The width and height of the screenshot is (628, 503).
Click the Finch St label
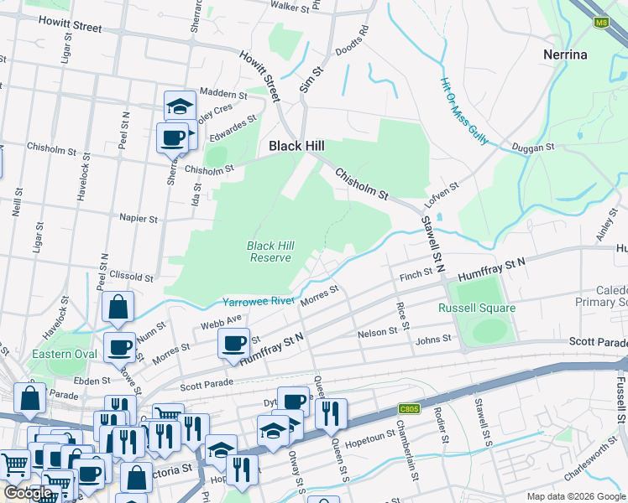click(416, 275)
